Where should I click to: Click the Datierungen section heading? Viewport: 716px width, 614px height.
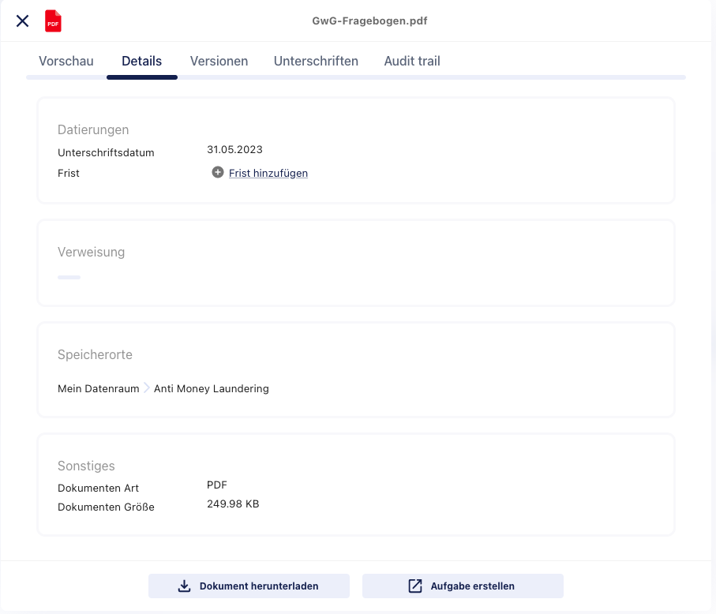[x=93, y=129]
